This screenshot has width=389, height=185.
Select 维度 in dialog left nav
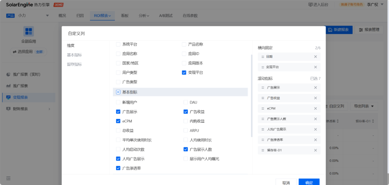(x=71, y=46)
